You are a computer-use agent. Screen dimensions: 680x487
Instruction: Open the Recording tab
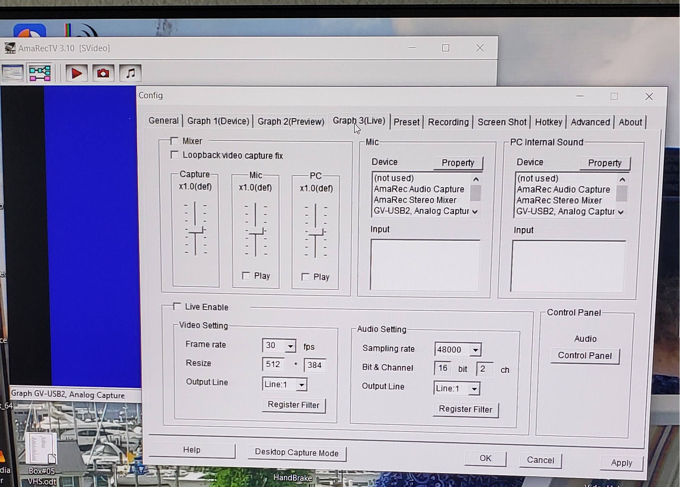(x=448, y=122)
